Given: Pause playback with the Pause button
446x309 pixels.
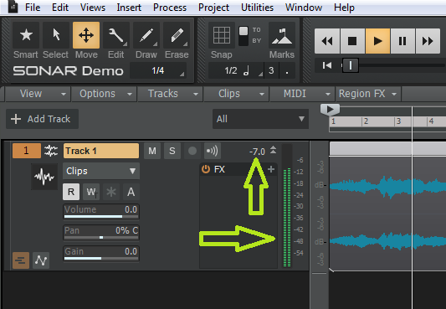Looking at the screenshot, I should point(402,41).
